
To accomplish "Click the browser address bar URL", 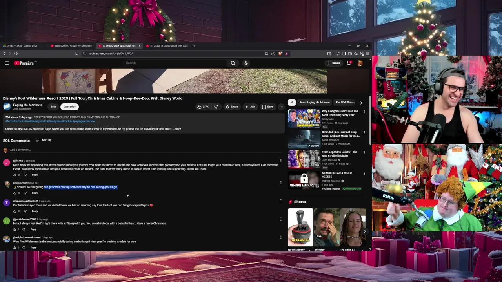I will pos(111,54).
